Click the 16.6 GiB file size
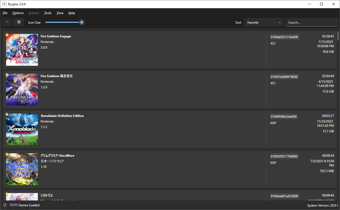The width and height of the screenshot is (340, 210). click(328, 52)
